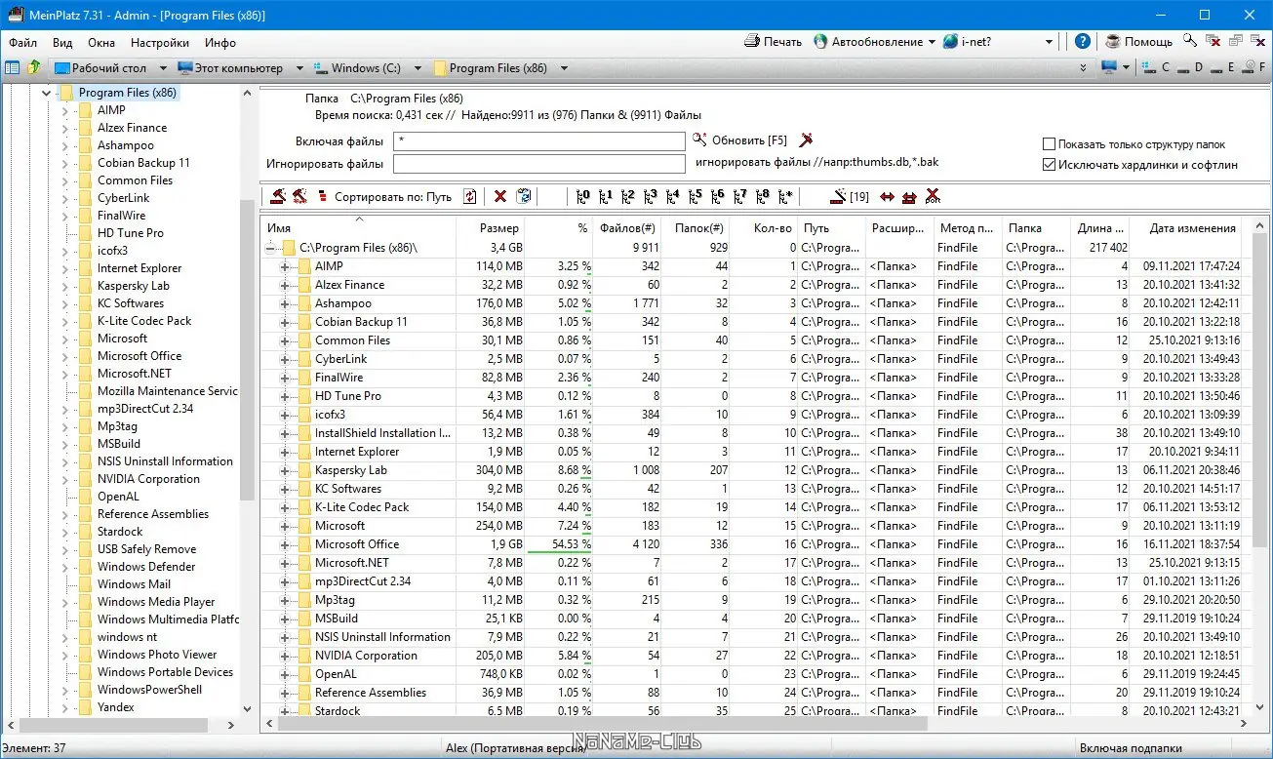Viewport: 1273px width, 759px height.
Task: Expand all tree levels icon (asterisk)
Action: pyautogui.click(x=785, y=196)
